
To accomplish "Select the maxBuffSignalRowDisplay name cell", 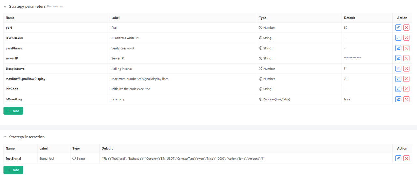I will [x=56, y=79].
